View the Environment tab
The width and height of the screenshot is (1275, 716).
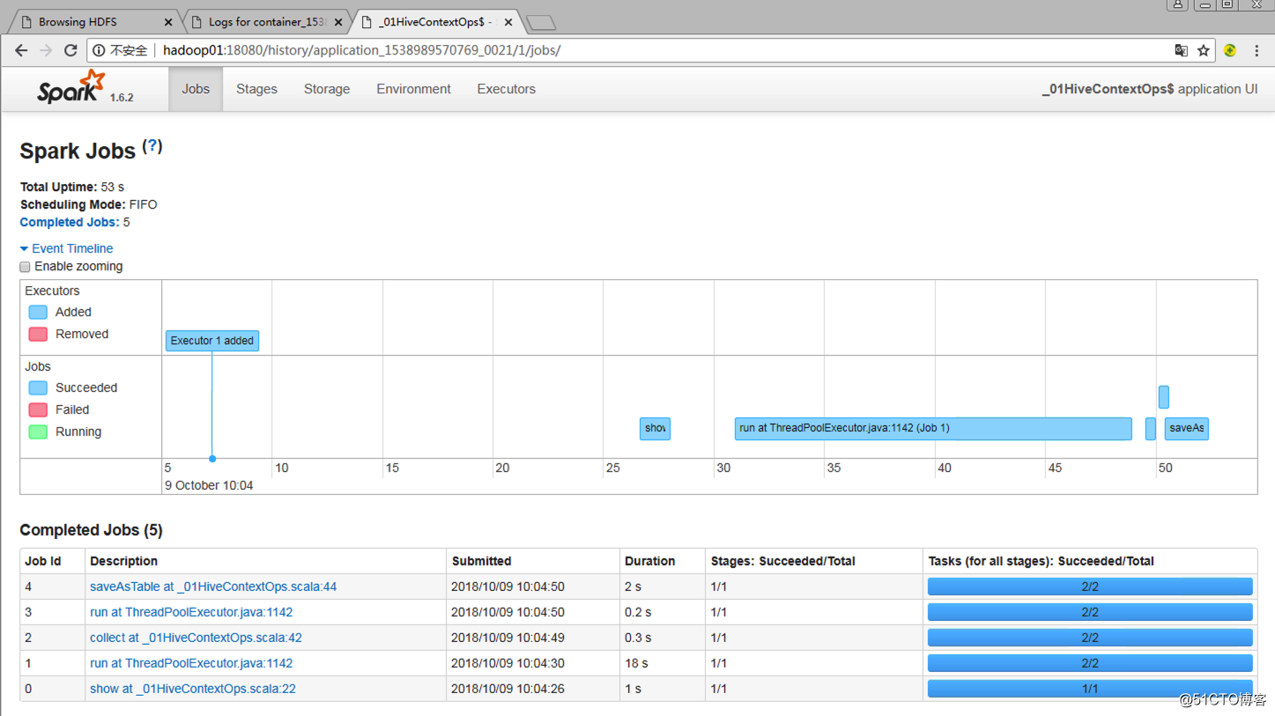tap(413, 89)
